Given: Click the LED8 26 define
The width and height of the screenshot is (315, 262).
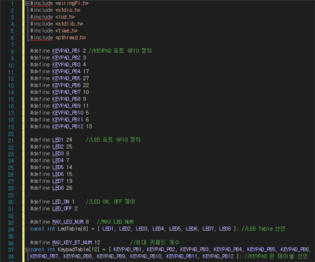Looking at the screenshot, I should [x=51, y=188].
